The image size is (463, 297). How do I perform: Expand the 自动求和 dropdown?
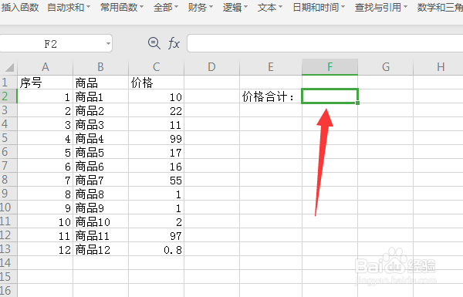tap(69, 7)
